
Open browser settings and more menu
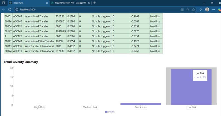click(x=214, y=9)
